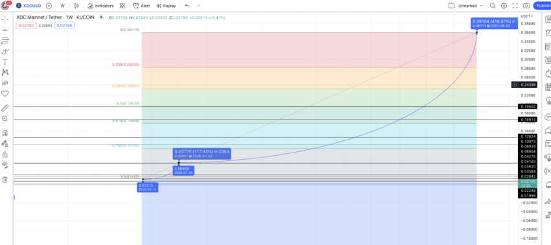
Task: Toggle magnet snapping mode
Action: point(5,133)
